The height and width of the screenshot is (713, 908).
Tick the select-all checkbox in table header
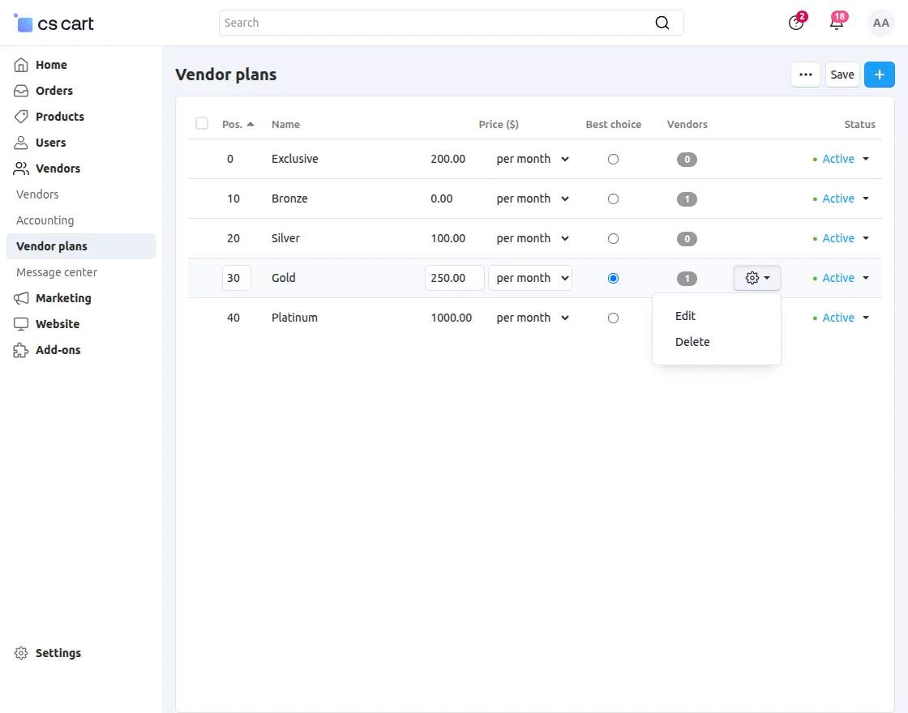(202, 124)
